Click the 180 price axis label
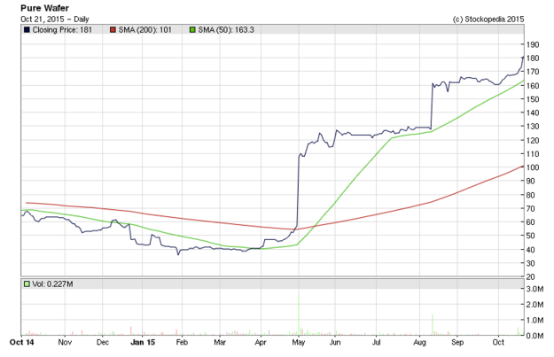 point(533,58)
